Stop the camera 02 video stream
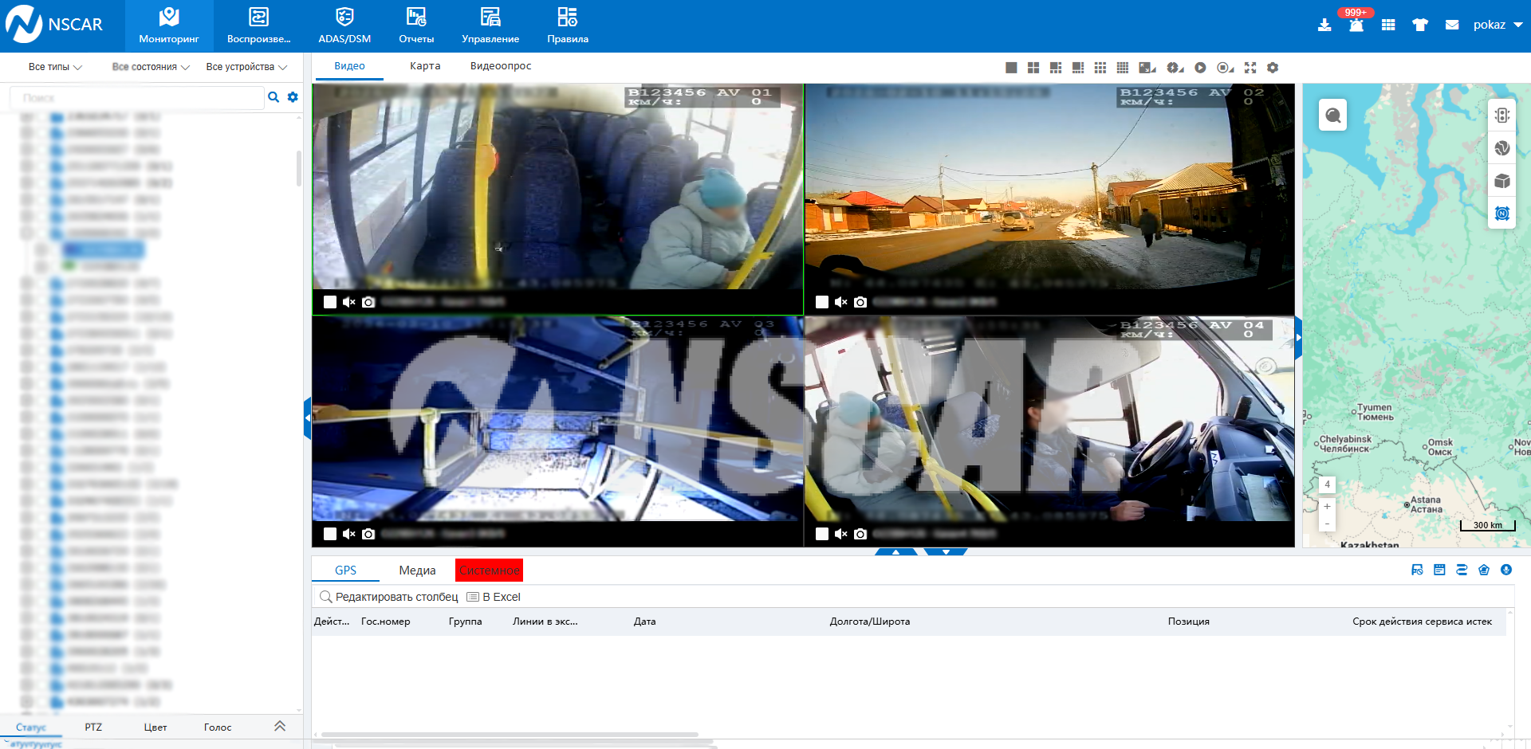 822,302
